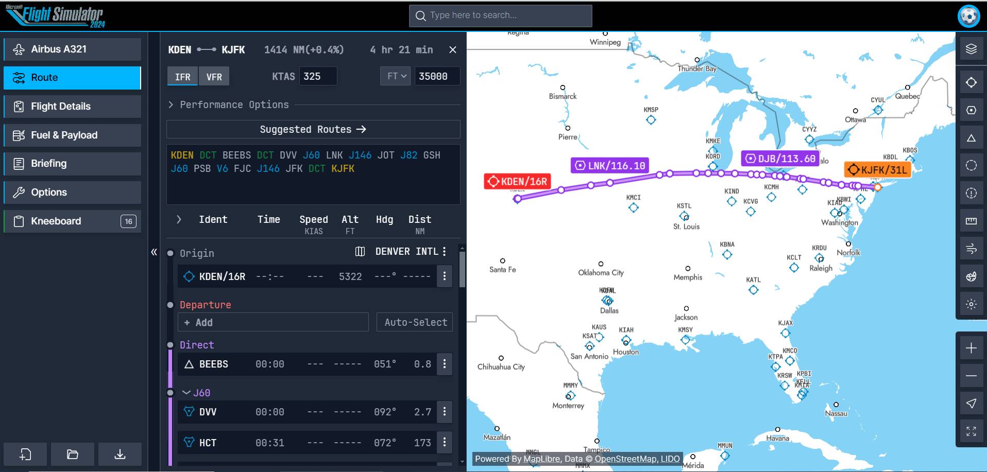Open the Suggested Routes list
987x472 pixels.
[313, 129]
